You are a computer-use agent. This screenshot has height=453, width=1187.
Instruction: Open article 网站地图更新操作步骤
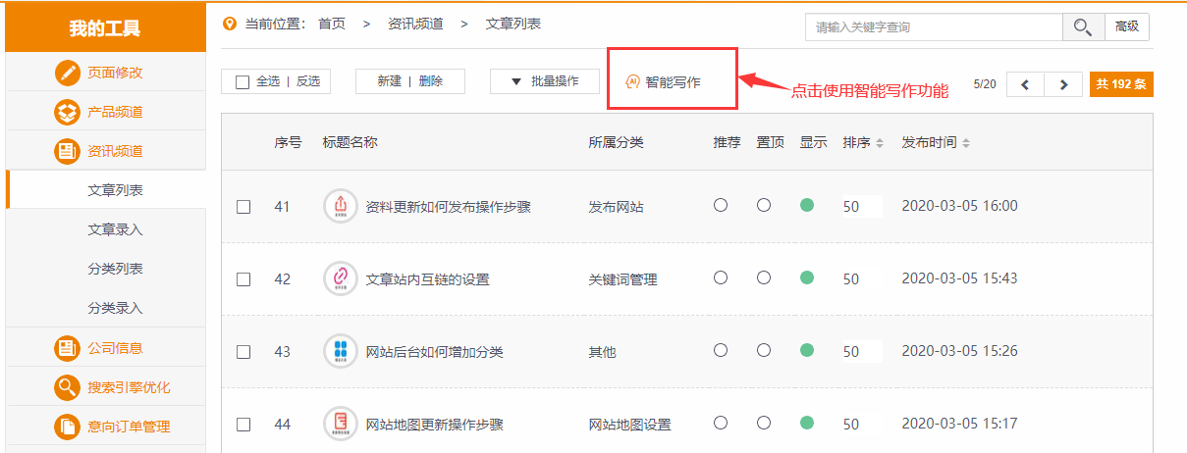click(x=434, y=425)
